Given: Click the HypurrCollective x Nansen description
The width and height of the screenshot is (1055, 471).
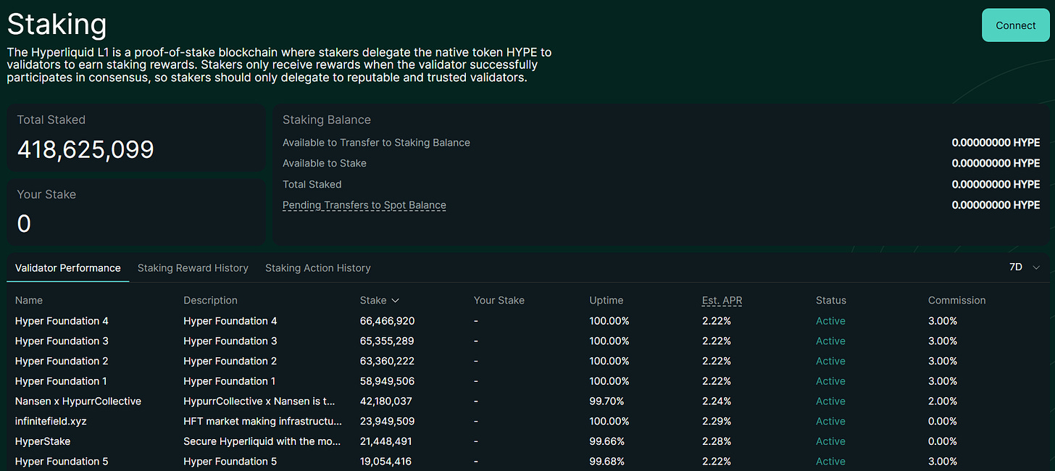Looking at the screenshot, I should [259, 401].
